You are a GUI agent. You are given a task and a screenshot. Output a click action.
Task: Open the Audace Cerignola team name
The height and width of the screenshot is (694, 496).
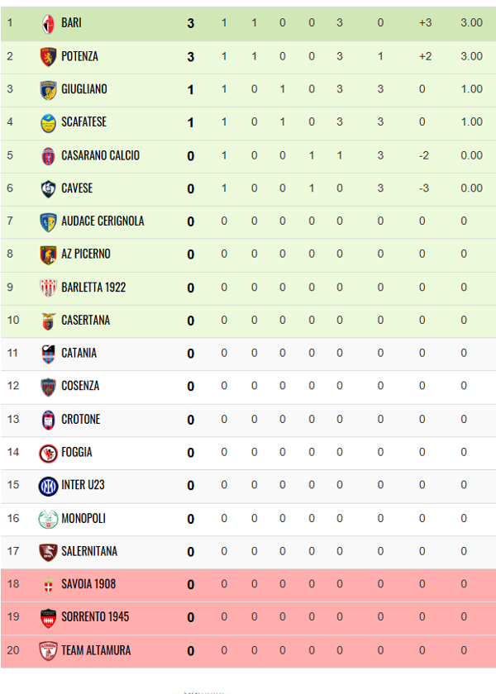click(x=103, y=221)
